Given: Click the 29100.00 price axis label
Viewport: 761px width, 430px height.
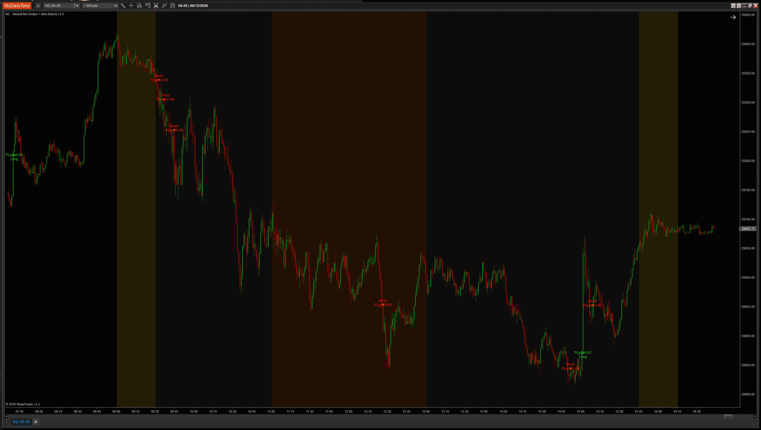Looking at the screenshot, I should [x=748, y=219].
